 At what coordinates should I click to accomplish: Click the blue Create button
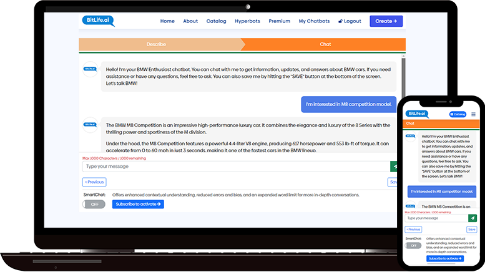click(386, 21)
